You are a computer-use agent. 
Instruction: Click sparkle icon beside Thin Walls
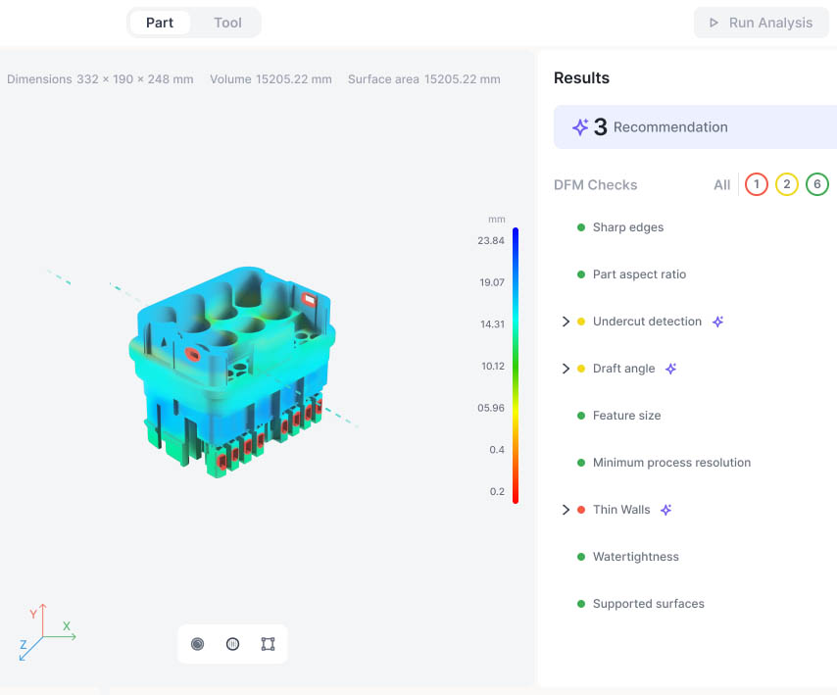pyautogui.click(x=665, y=510)
